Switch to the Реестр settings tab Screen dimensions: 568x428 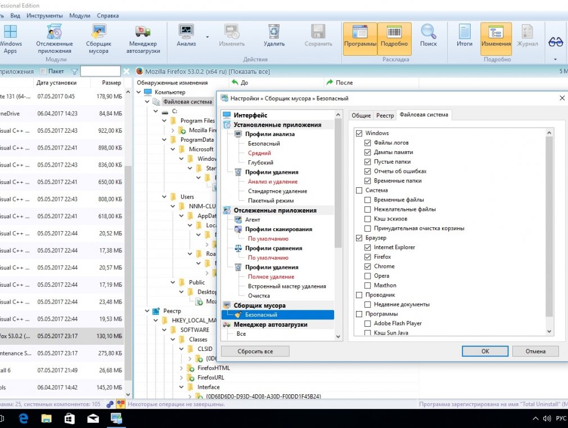tap(385, 115)
